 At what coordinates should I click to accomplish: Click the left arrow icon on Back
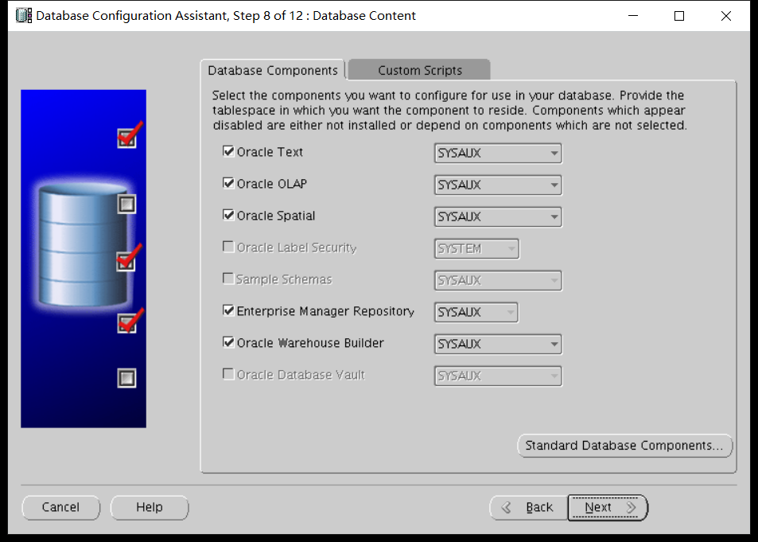coord(507,507)
